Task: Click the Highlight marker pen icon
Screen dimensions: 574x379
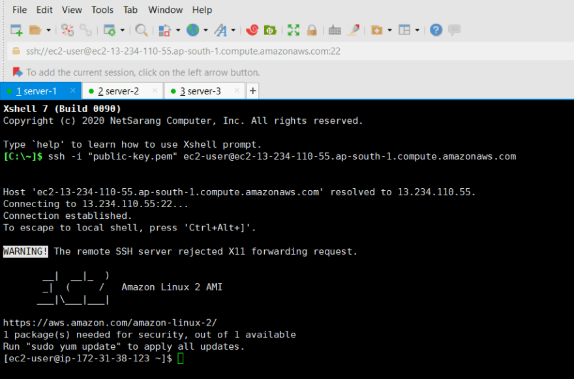Action: pos(354,30)
